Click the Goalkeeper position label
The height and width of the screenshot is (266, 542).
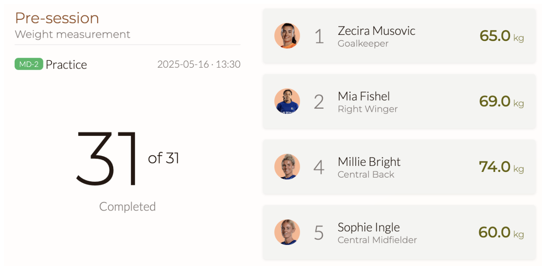pyautogui.click(x=363, y=43)
